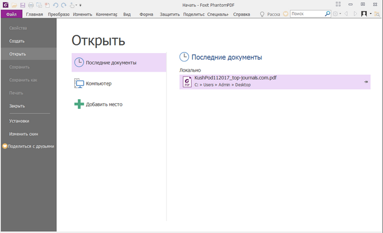This screenshot has height=233, width=383.
Task: Switch to the Форма ribbon tab
Action: click(146, 14)
